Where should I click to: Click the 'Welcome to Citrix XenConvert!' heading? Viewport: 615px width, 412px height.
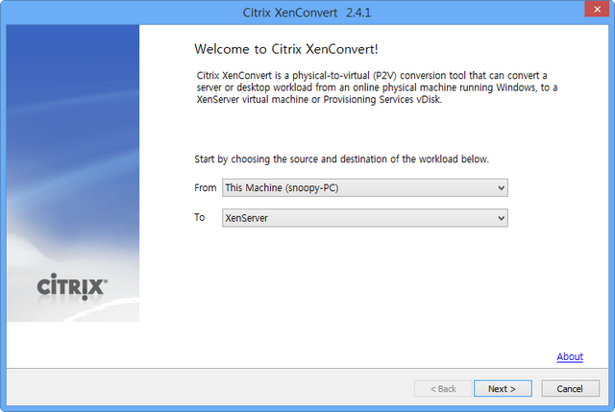point(286,49)
